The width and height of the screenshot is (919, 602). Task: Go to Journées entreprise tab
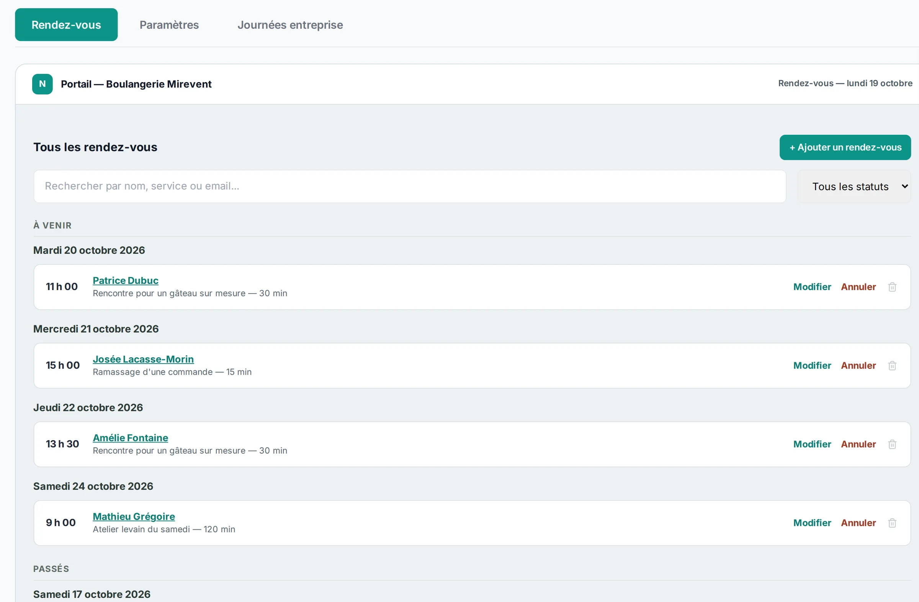[x=290, y=25]
